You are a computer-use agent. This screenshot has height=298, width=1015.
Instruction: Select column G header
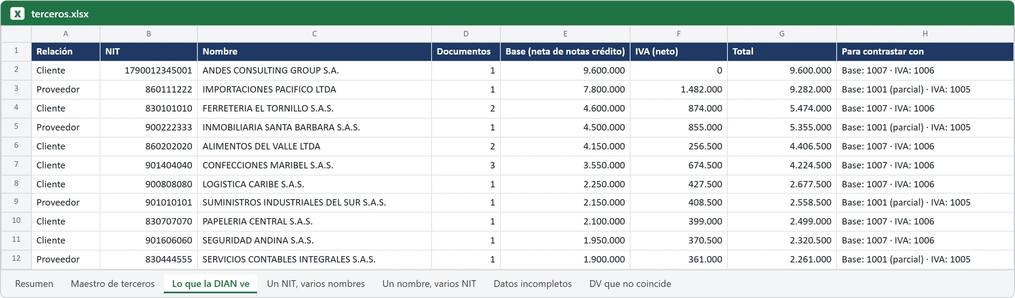click(x=782, y=34)
